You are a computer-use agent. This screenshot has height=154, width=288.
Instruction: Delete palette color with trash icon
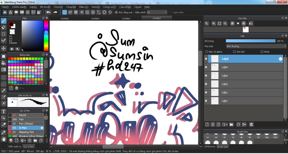17,88
